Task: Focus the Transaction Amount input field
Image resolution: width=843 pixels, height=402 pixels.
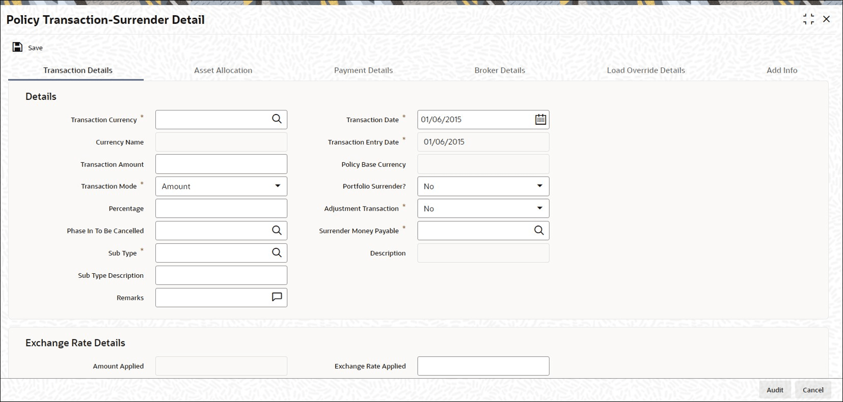Action: [221, 164]
